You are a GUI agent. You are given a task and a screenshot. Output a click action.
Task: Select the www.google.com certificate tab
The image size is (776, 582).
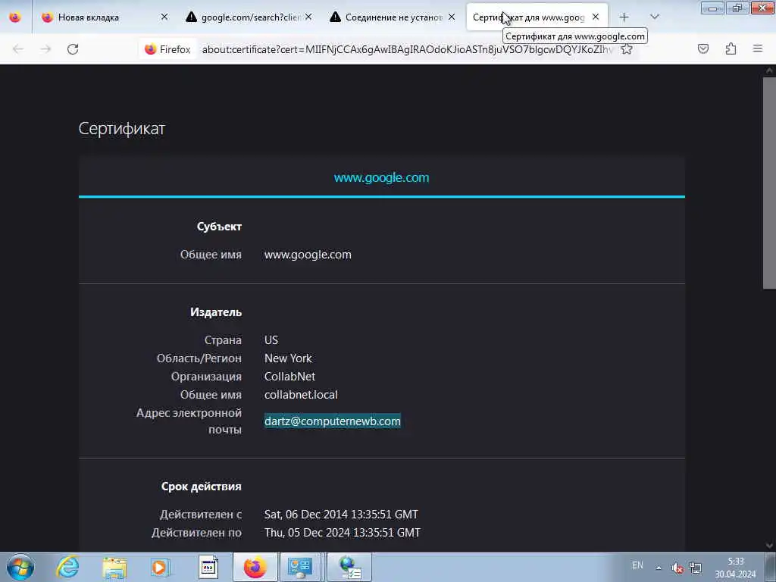[381, 177]
